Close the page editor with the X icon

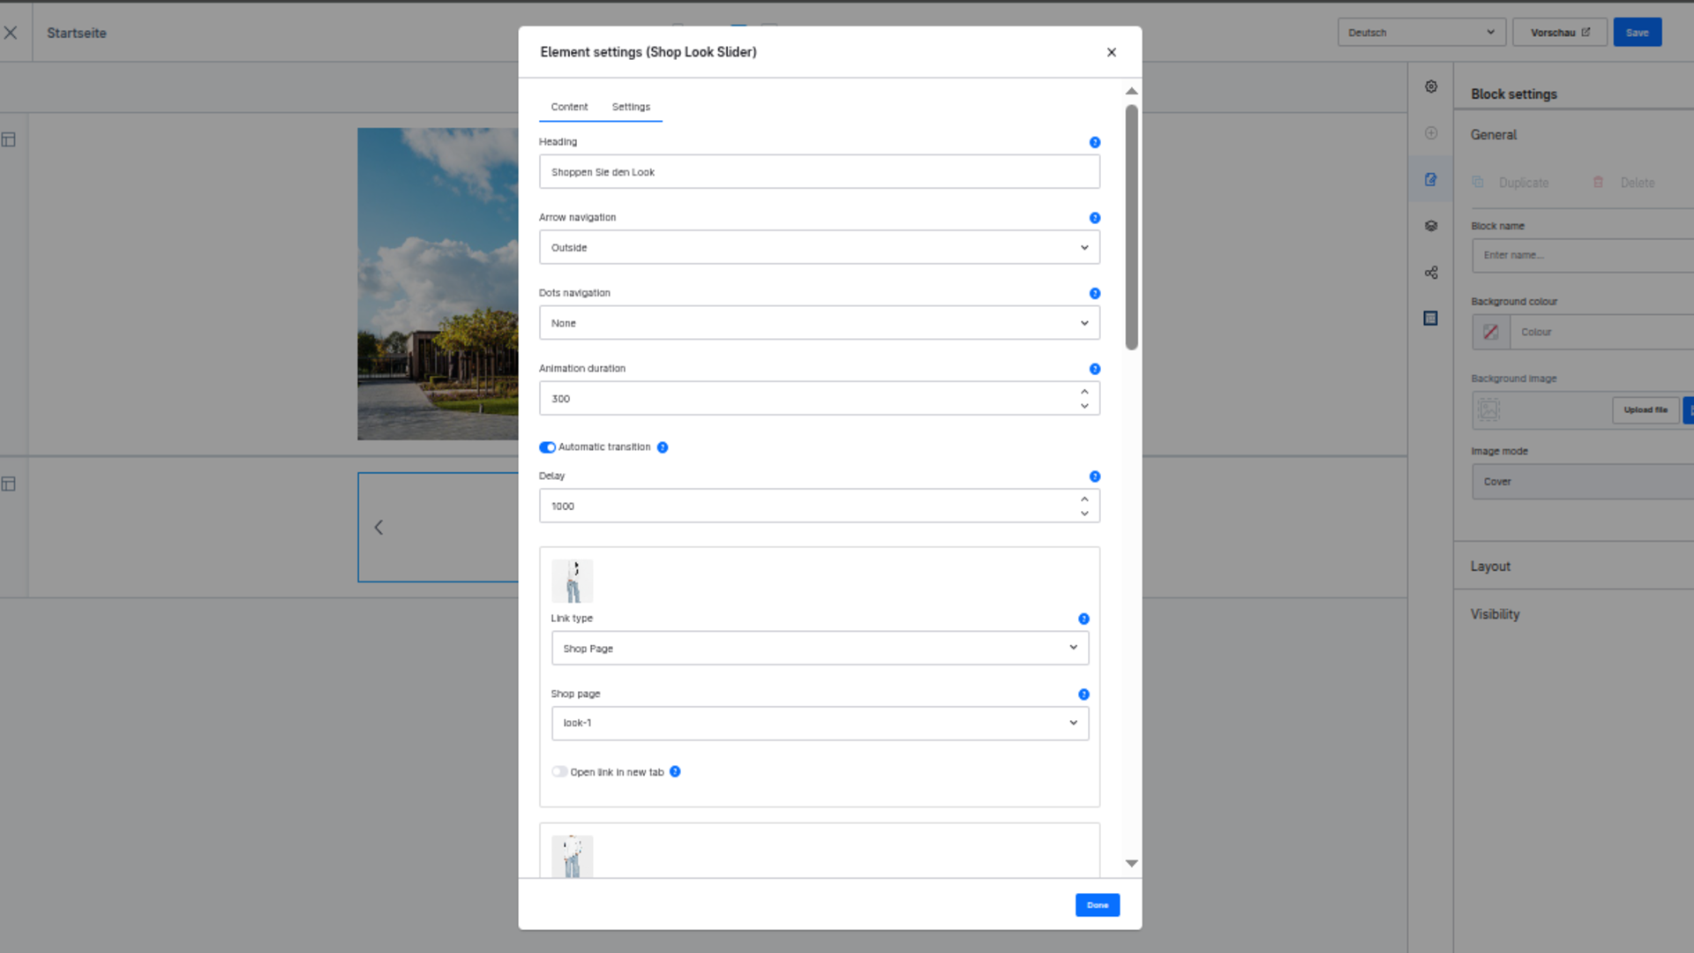(x=11, y=33)
